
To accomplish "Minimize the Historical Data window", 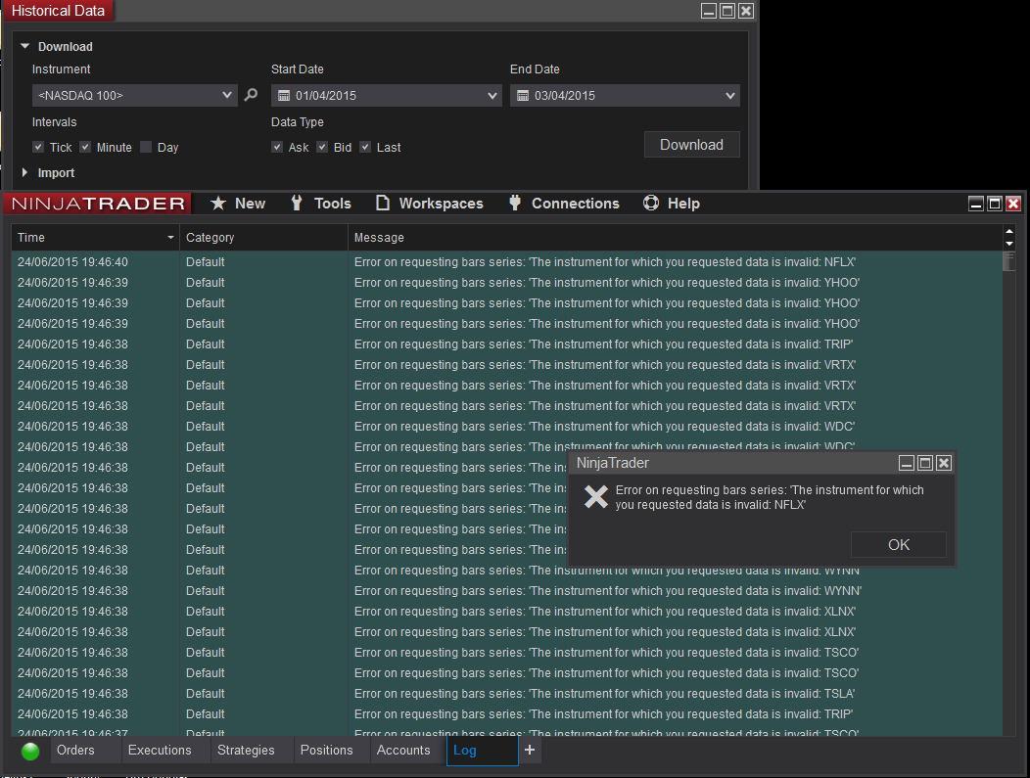I will 709,11.
